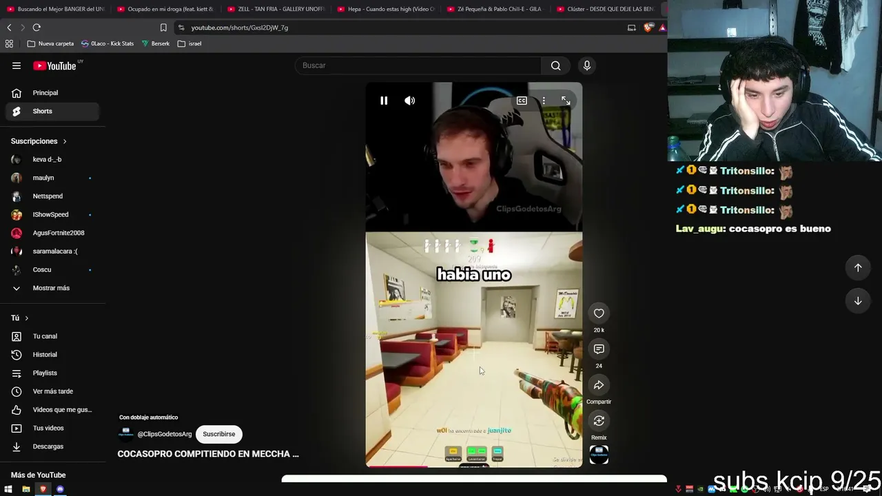Open the Windows Start menu
This screenshot has width=882, height=496.
point(8,489)
